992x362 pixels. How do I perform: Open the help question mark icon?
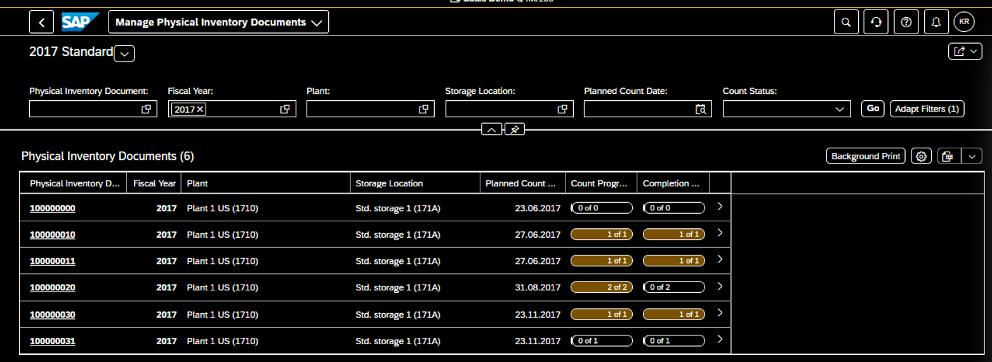tap(906, 22)
